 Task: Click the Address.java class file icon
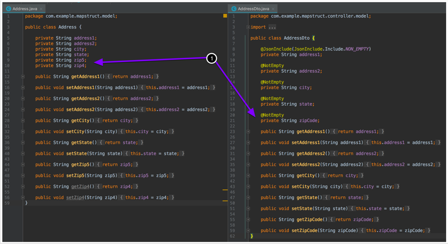pyautogui.click(x=9, y=9)
